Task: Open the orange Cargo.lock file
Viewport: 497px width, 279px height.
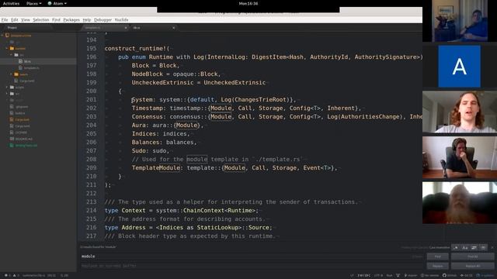Action: click(x=23, y=119)
